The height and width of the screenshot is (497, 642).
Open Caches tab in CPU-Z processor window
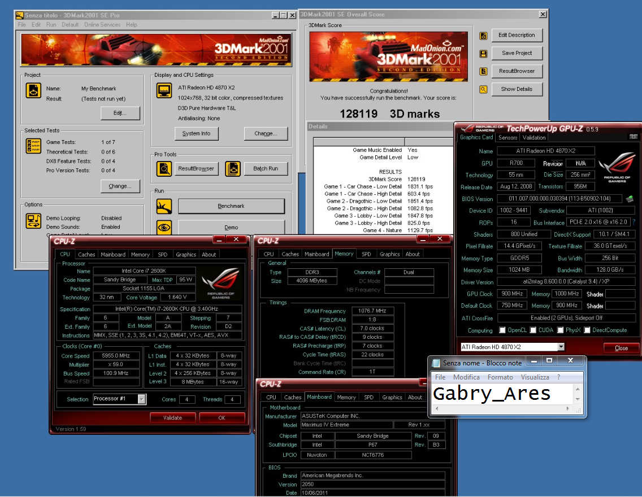(86, 255)
